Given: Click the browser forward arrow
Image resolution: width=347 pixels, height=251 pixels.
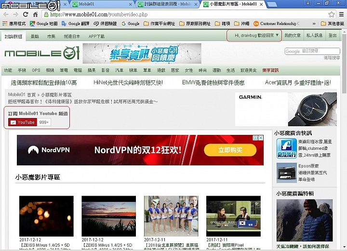Looking at the screenshot, I should click(x=16, y=14).
